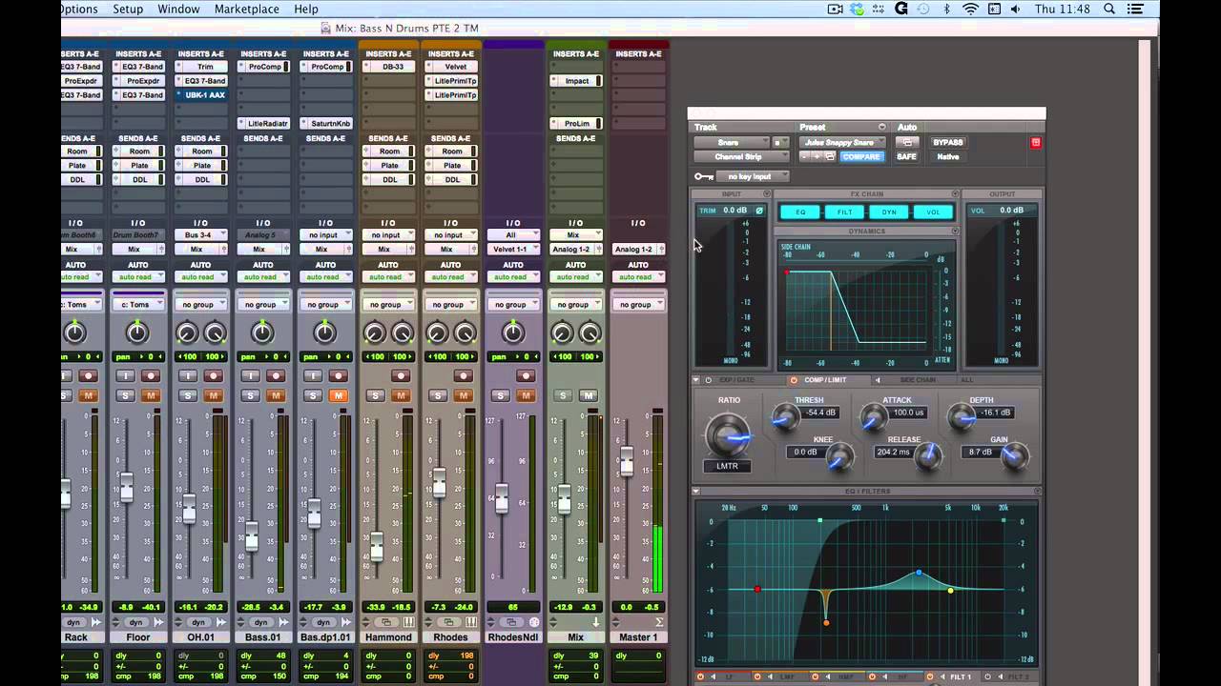The image size is (1221, 686).
Task: Toggle the DYN module in FX chain
Action: [x=888, y=212]
